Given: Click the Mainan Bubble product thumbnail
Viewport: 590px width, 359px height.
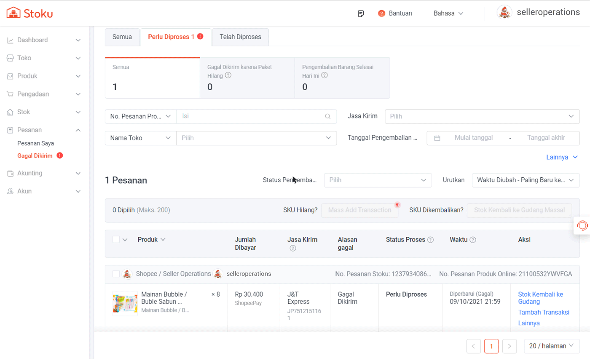Looking at the screenshot, I should [x=125, y=303].
